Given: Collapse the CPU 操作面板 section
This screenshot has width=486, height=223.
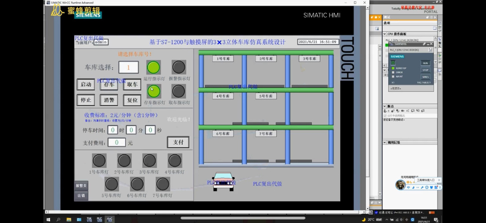Looking at the screenshot, I should tap(385, 34).
